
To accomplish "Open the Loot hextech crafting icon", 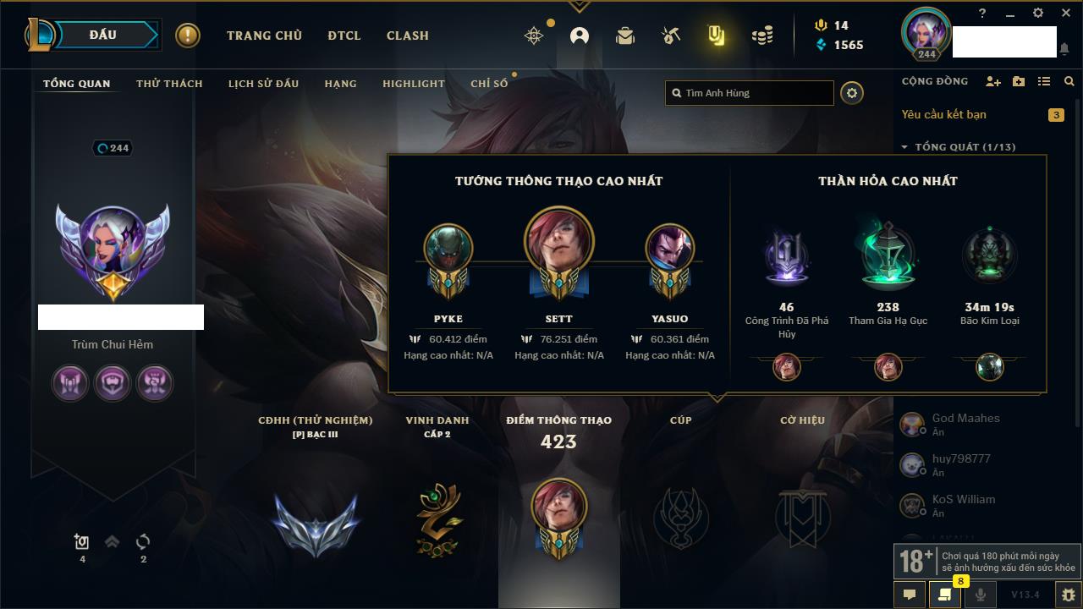I will (x=671, y=36).
